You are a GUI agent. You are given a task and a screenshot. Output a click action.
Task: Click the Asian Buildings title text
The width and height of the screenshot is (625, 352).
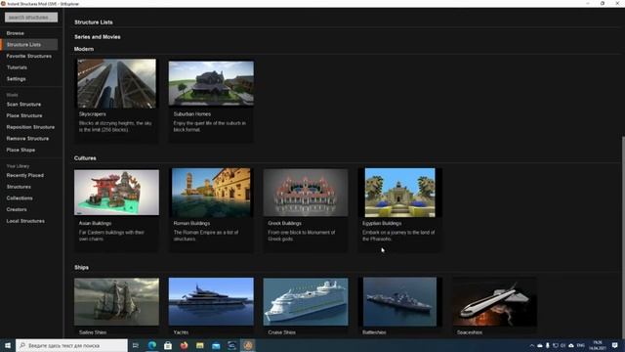(96, 224)
